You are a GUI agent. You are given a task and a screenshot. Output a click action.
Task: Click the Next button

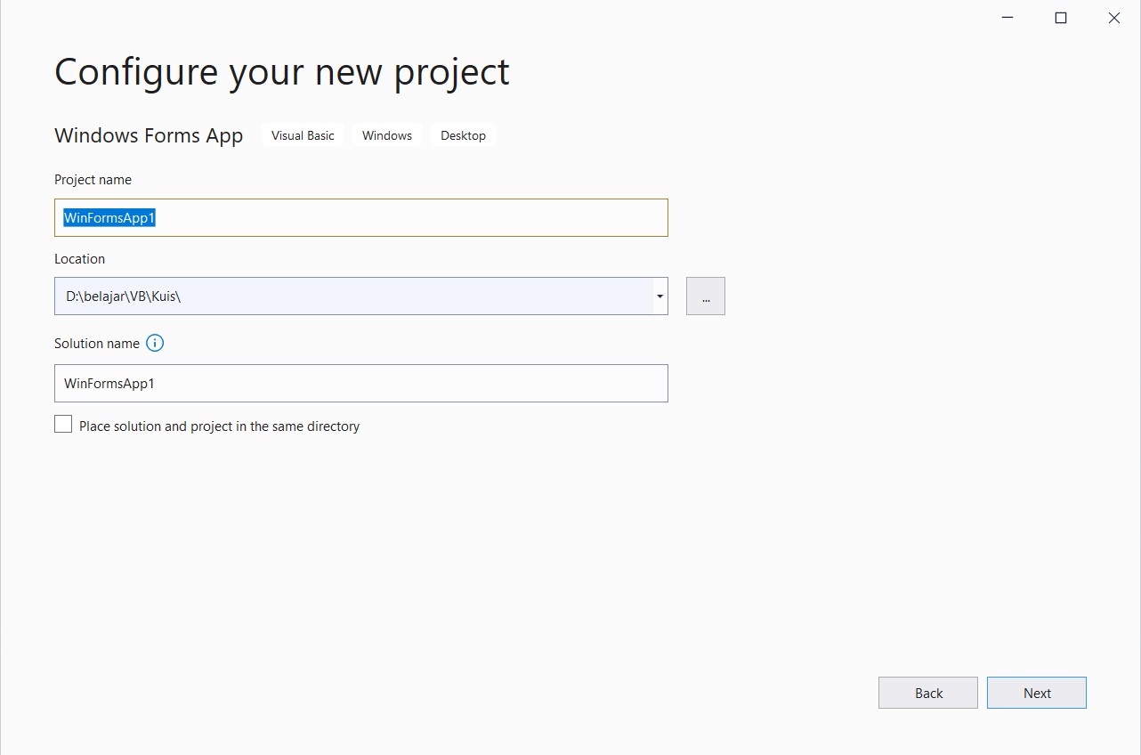(1036, 692)
